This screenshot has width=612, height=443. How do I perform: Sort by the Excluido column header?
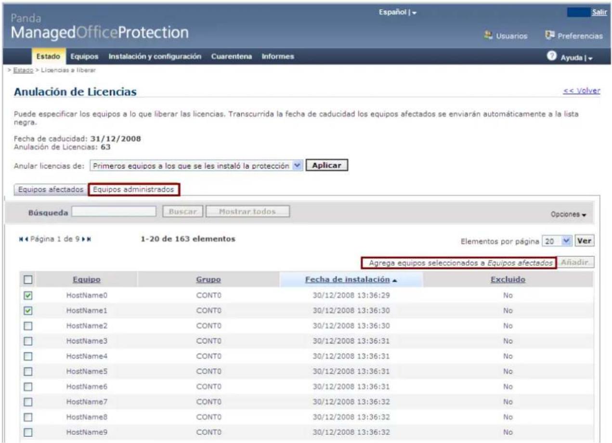pos(507,279)
